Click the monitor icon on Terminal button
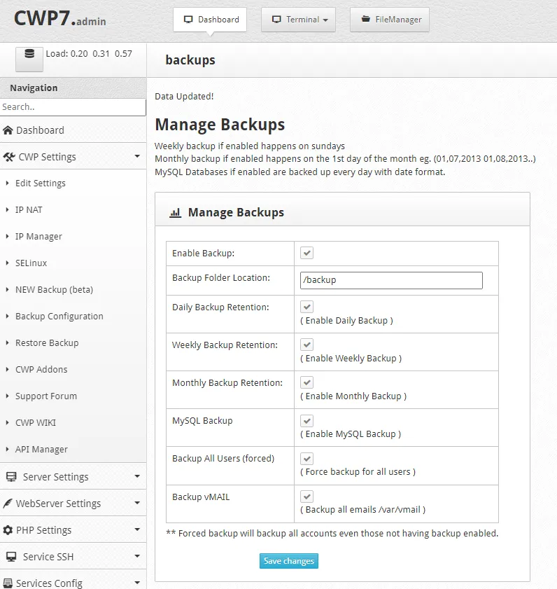The height and width of the screenshot is (589, 557). 276,20
